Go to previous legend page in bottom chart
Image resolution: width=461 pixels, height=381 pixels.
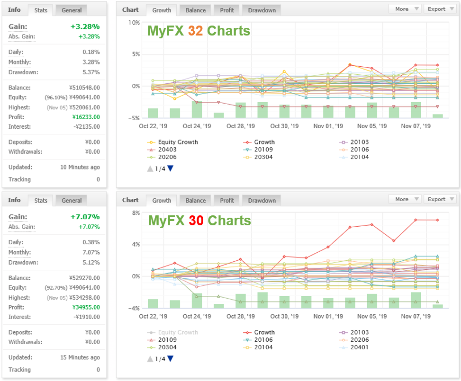point(150,359)
